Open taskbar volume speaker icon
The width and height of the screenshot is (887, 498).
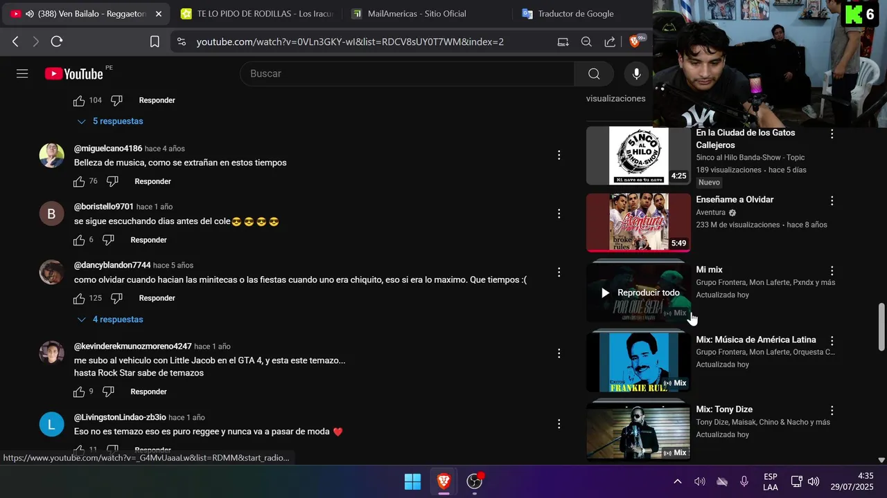(814, 481)
